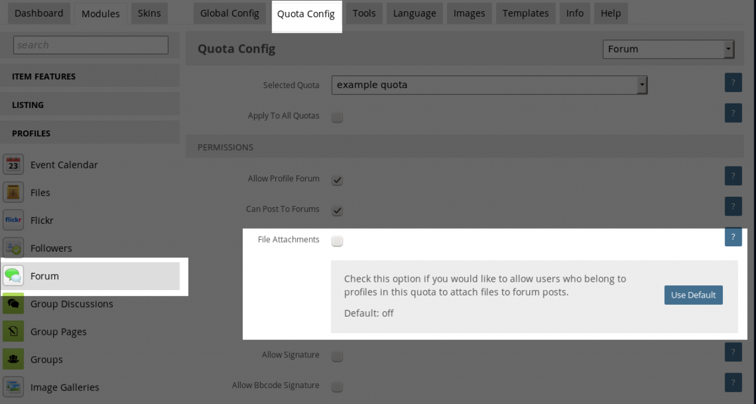Show help for Allow Signature
Image resolution: width=756 pixels, height=404 pixels.
pos(733,352)
